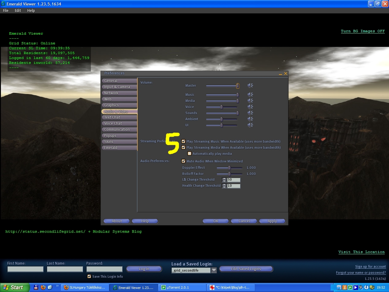
Task: Switch to the uTorrent 2.0.1 taskbar window
Action: [183, 287]
